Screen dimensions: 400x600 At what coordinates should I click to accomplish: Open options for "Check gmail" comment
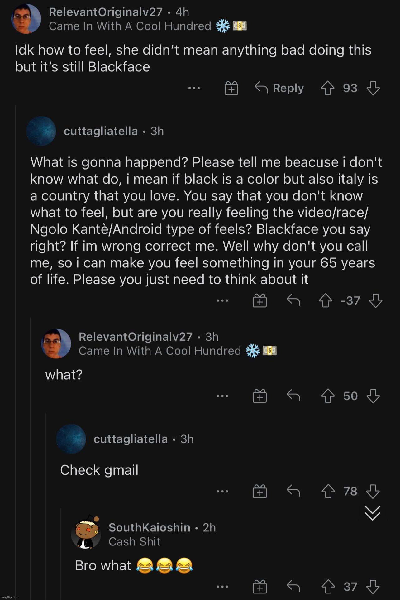[x=222, y=492]
